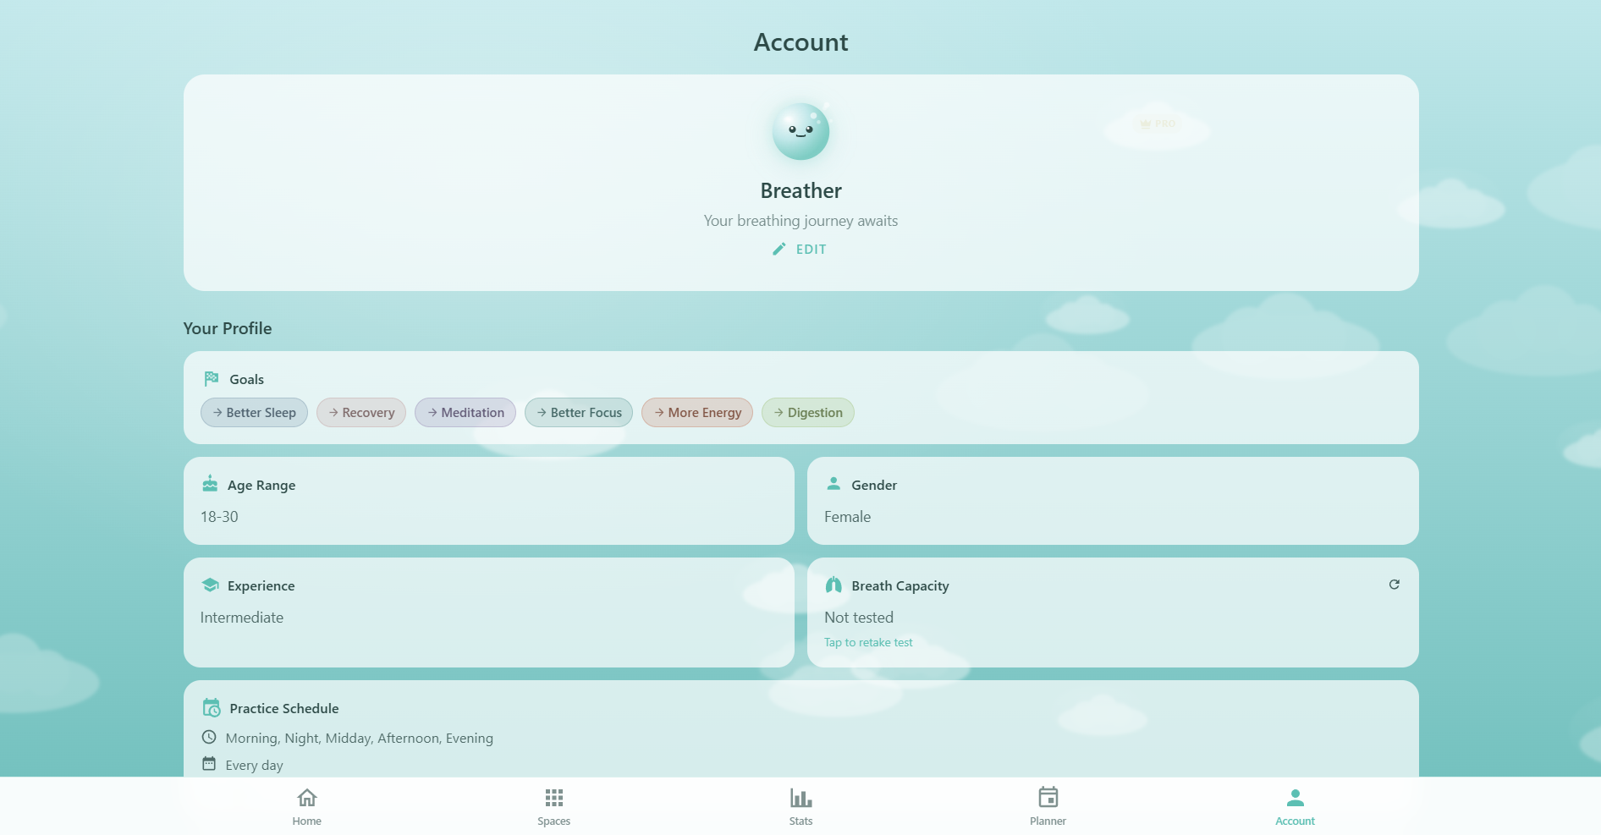Toggle the More Energy goal chip

(x=696, y=412)
